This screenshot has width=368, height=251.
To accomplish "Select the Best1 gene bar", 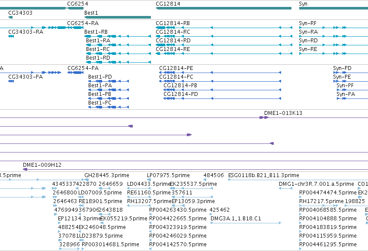I will coord(118,17).
